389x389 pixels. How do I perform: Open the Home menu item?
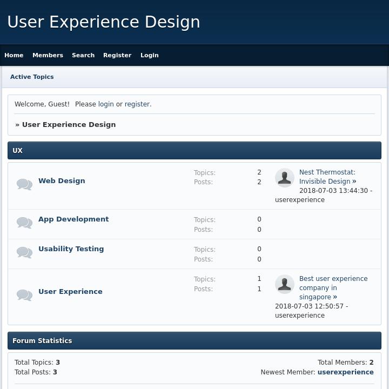pyautogui.click(x=14, y=55)
